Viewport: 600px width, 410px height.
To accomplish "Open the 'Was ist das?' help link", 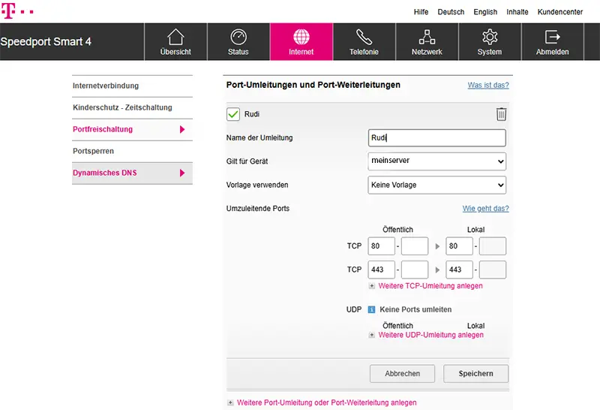I will (488, 86).
